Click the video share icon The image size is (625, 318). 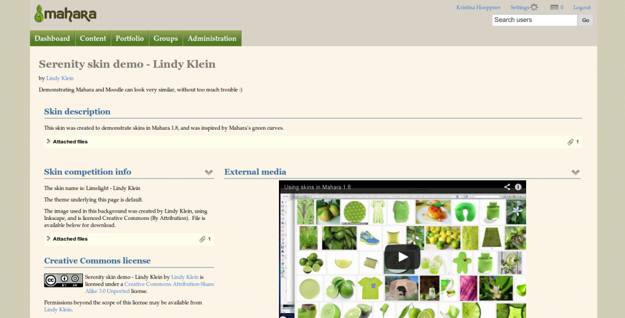click(507, 186)
